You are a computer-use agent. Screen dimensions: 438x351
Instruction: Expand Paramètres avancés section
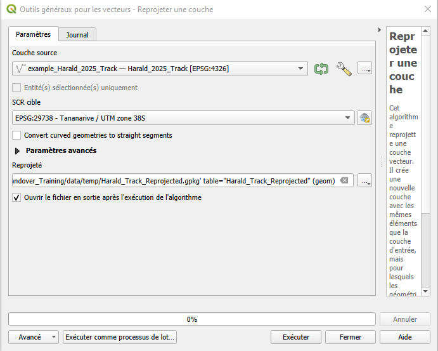[x=17, y=151]
